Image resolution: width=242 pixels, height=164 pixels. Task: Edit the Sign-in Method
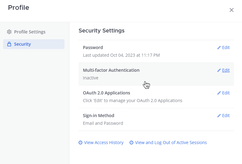tap(226, 116)
